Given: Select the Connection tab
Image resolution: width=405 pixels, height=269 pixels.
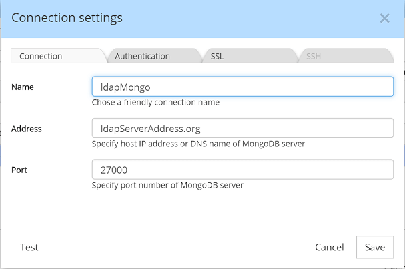Looking at the screenshot, I should 41,57.
